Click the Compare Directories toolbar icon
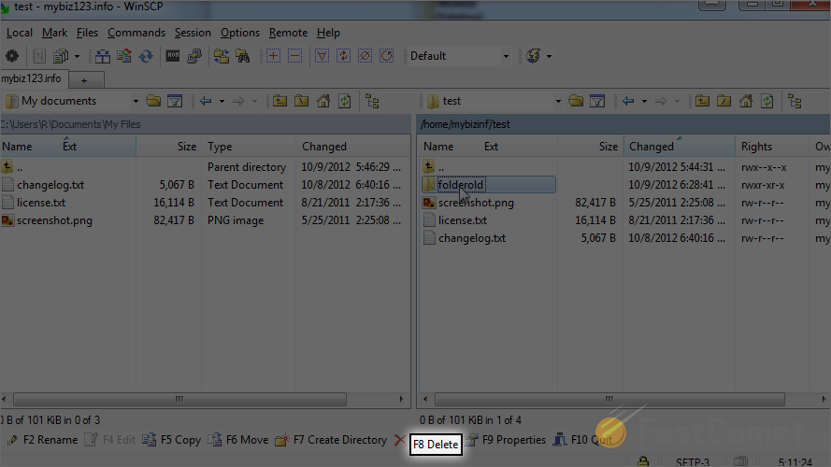 [x=102, y=56]
